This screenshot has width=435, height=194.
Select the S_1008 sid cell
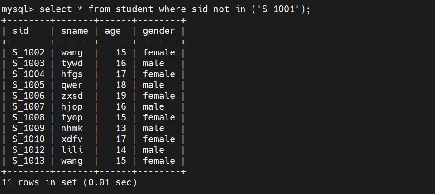(29, 118)
